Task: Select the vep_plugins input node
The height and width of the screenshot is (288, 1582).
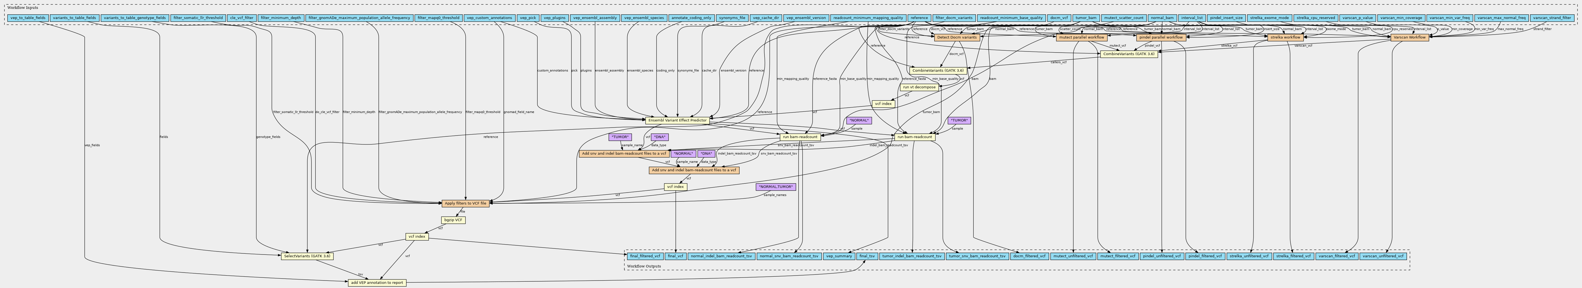Action: [555, 18]
